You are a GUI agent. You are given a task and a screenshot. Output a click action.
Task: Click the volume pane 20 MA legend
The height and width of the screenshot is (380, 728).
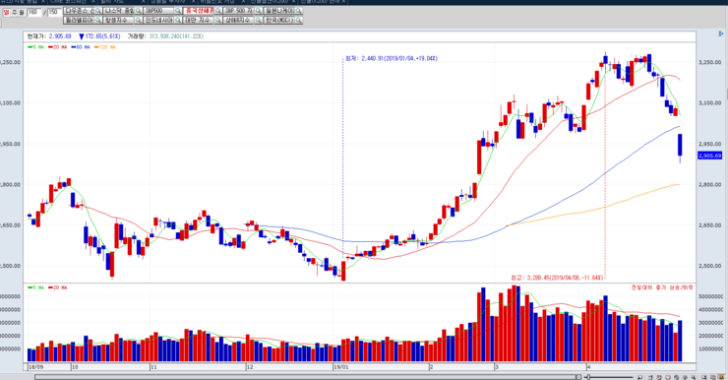tap(58, 287)
